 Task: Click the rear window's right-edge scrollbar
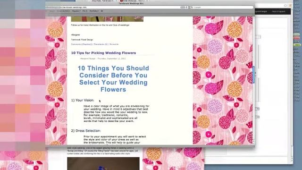[x=292, y=87]
